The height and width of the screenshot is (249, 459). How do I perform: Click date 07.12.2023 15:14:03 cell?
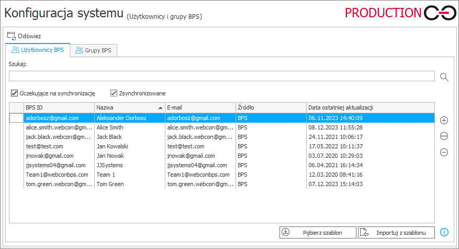(x=371, y=184)
